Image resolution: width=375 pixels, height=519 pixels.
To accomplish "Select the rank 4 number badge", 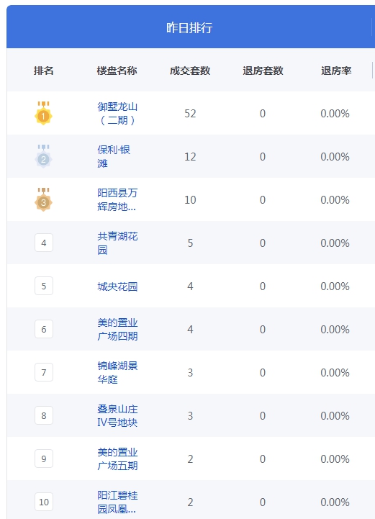I will 44,243.
